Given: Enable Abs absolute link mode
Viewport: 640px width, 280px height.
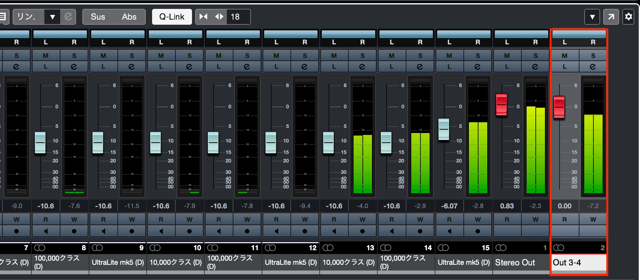Looking at the screenshot, I should 129,17.
